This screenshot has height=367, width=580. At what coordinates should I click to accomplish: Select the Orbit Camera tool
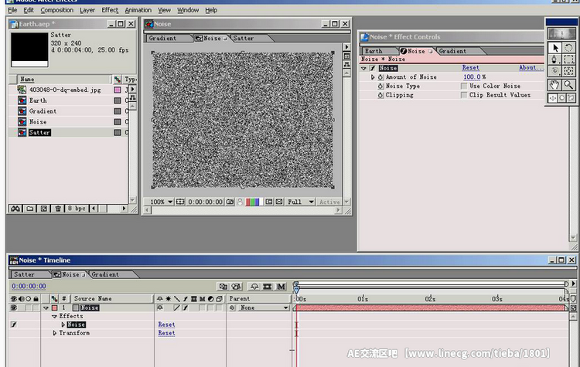tap(554, 71)
